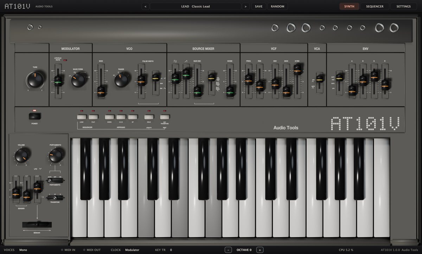Click the AT101V logo in header
Screen dimensions: 422x254
(17, 6)
